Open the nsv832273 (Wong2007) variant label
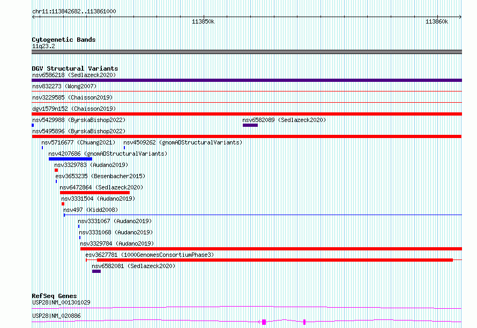Viewport: 477px width, 328px height. point(64,86)
